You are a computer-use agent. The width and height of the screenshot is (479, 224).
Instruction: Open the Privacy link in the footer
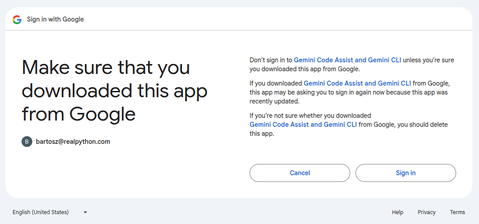point(426,212)
